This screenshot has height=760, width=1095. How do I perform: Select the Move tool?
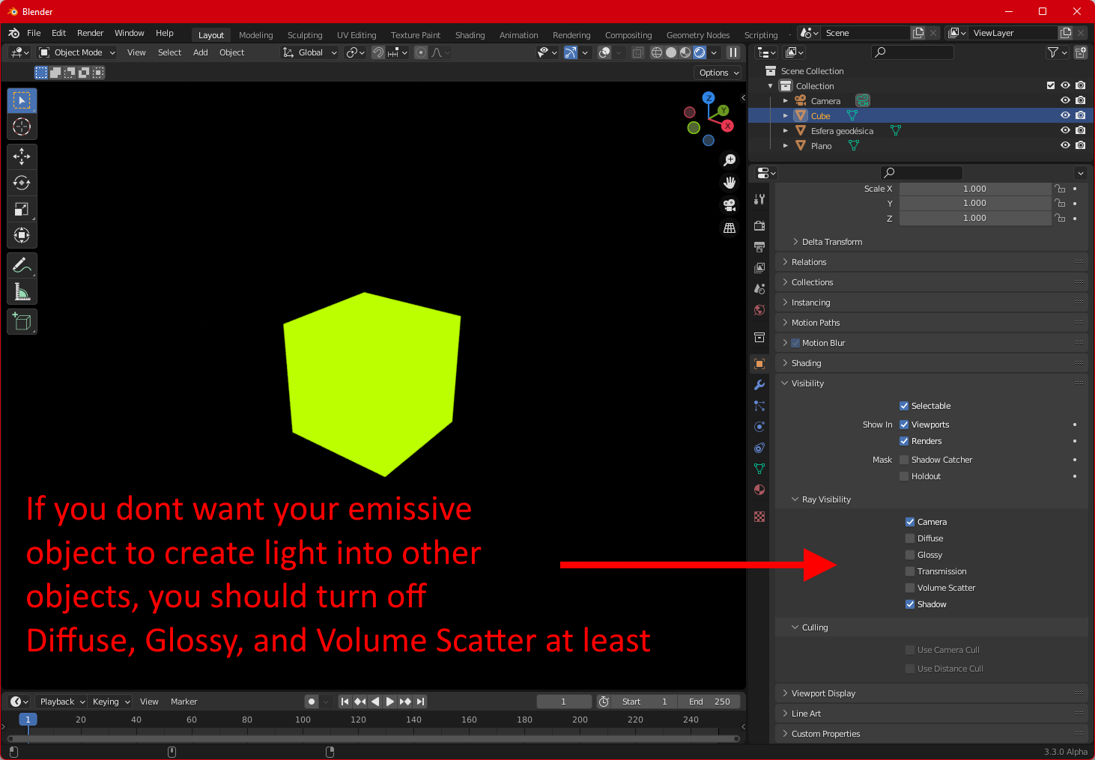point(22,156)
